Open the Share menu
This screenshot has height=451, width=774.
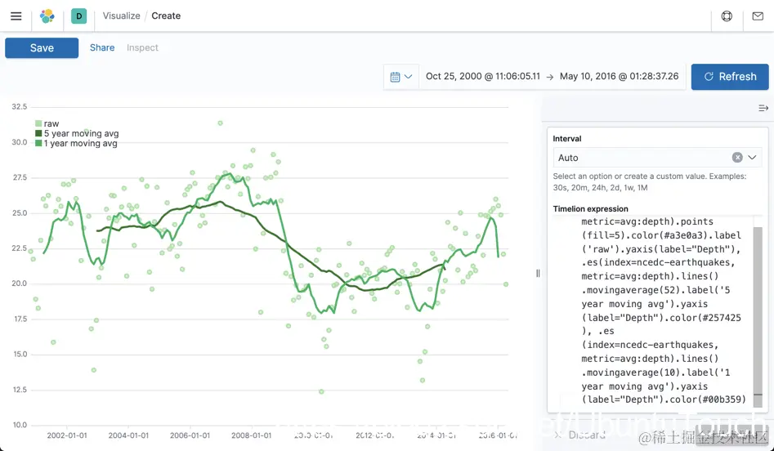click(102, 48)
